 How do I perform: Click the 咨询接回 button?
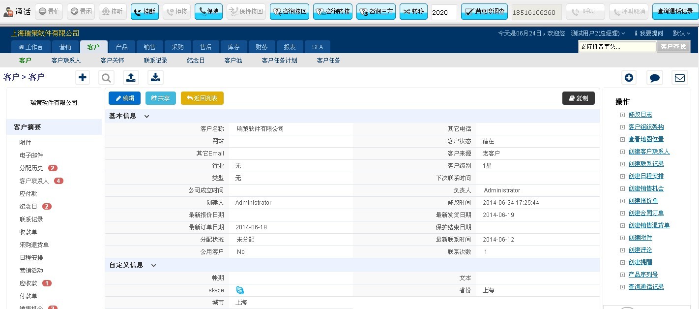[290, 12]
